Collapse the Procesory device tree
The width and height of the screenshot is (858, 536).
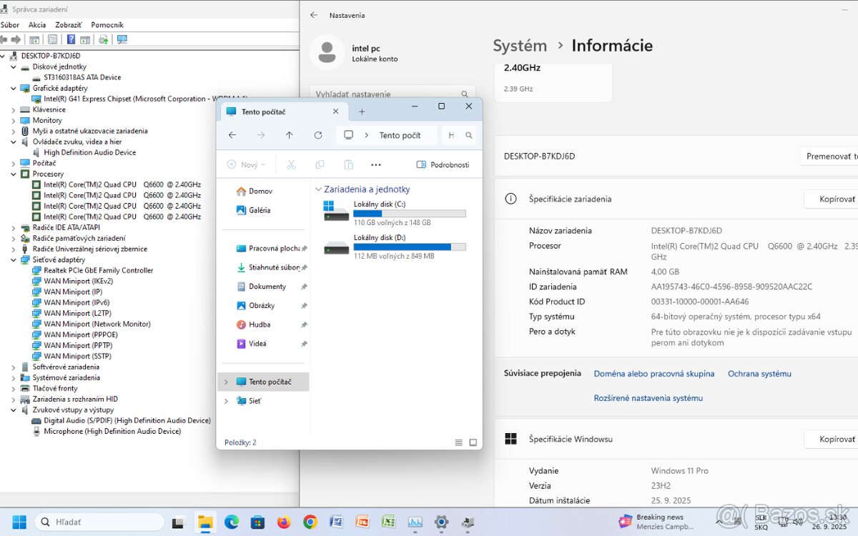click(14, 174)
